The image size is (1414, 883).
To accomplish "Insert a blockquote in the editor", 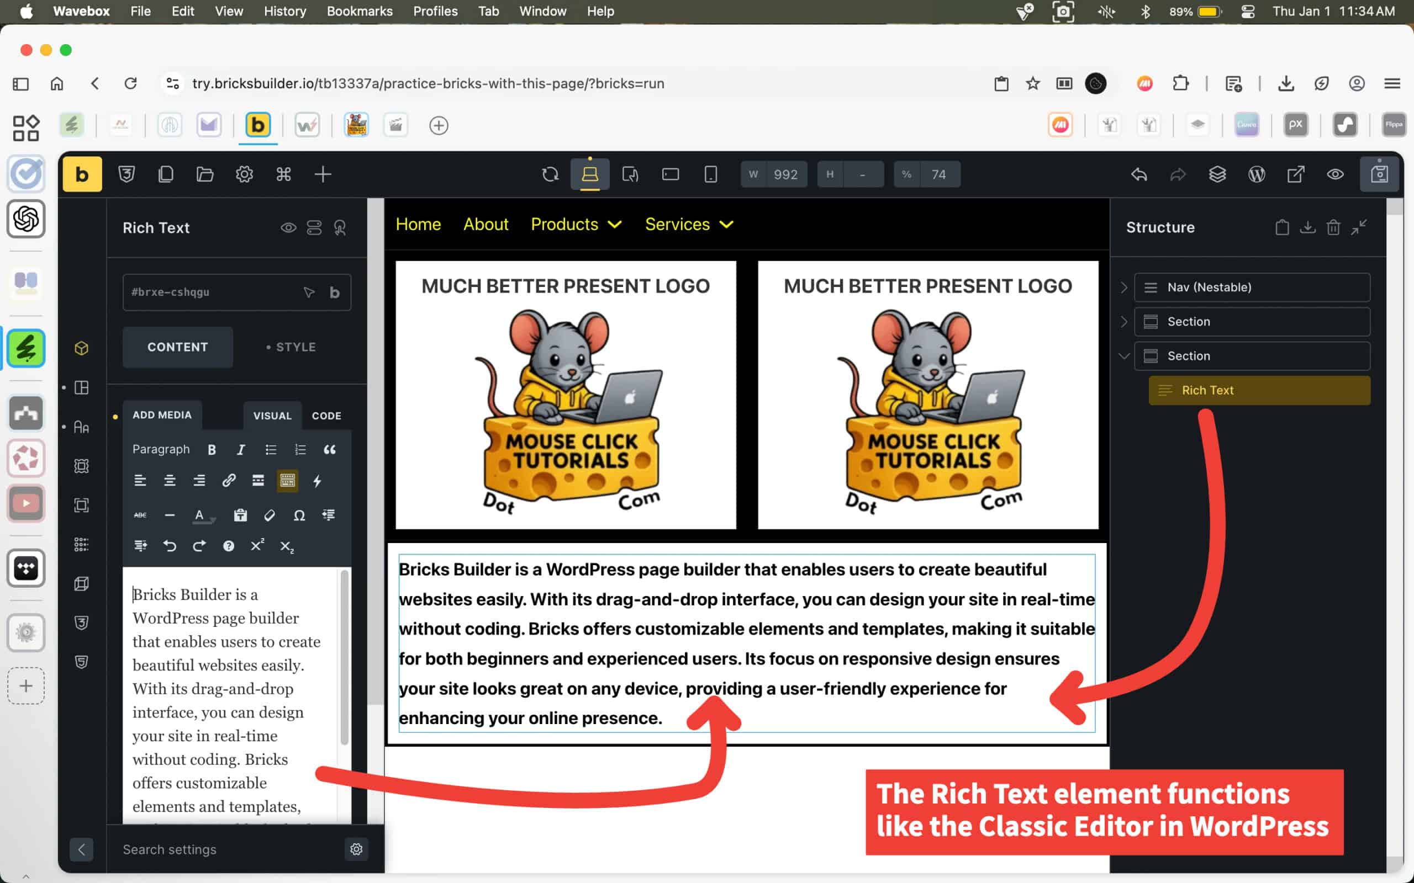I will pos(330,449).
